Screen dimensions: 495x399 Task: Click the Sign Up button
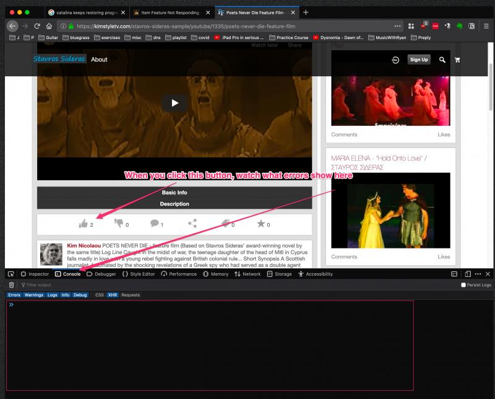click(x=419, y=59)
